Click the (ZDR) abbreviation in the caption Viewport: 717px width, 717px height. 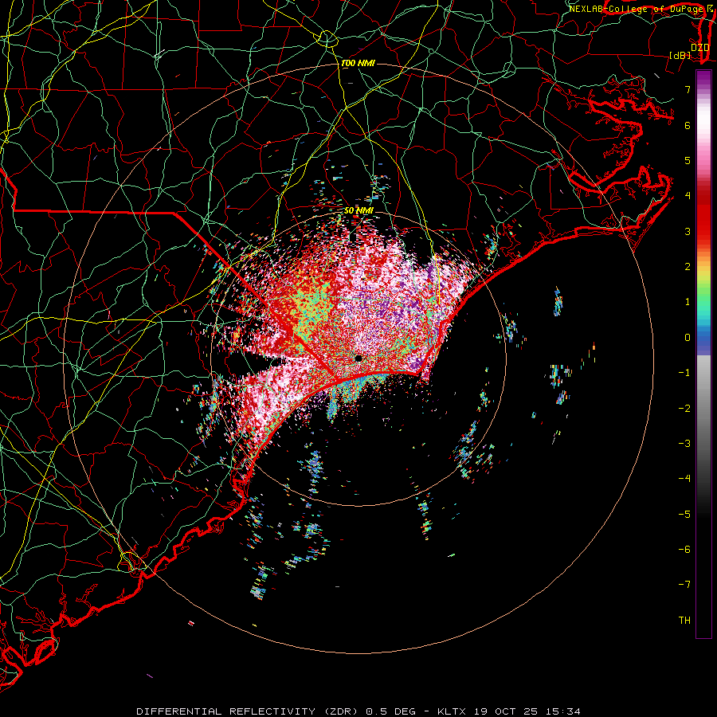341,711
